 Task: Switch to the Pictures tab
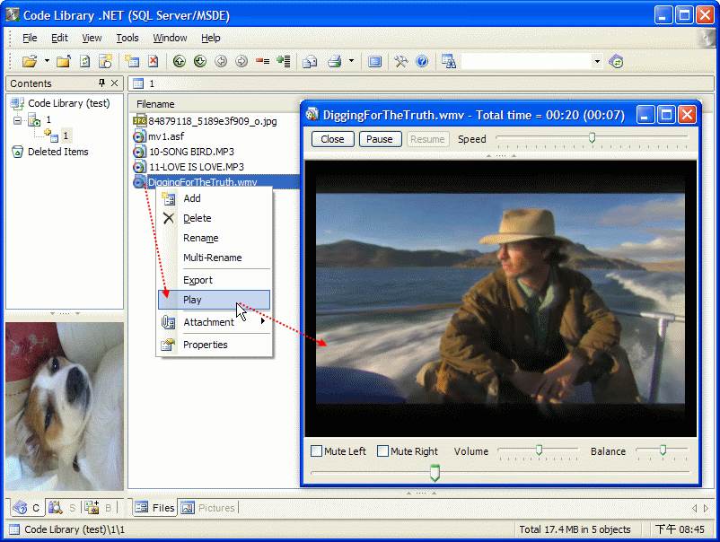coord(208,508)
